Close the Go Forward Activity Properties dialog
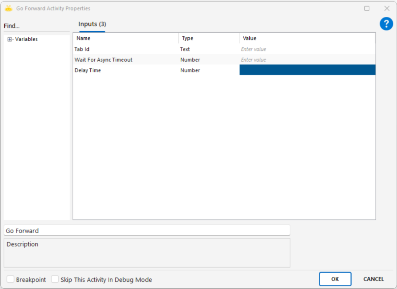 coord(387,8)
